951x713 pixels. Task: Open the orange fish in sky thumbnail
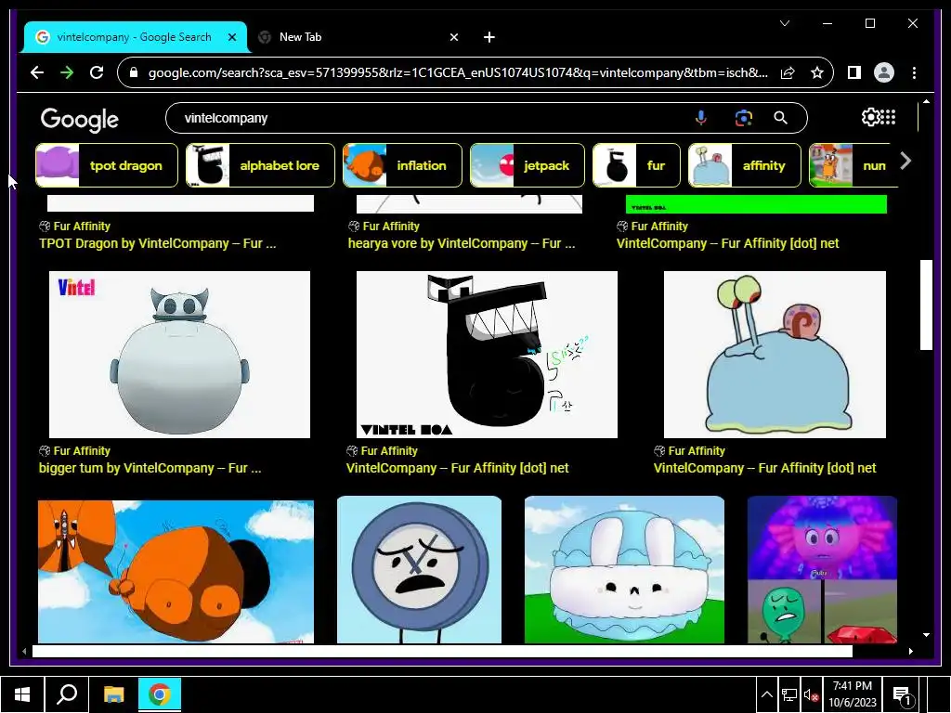tap(176, 571)
